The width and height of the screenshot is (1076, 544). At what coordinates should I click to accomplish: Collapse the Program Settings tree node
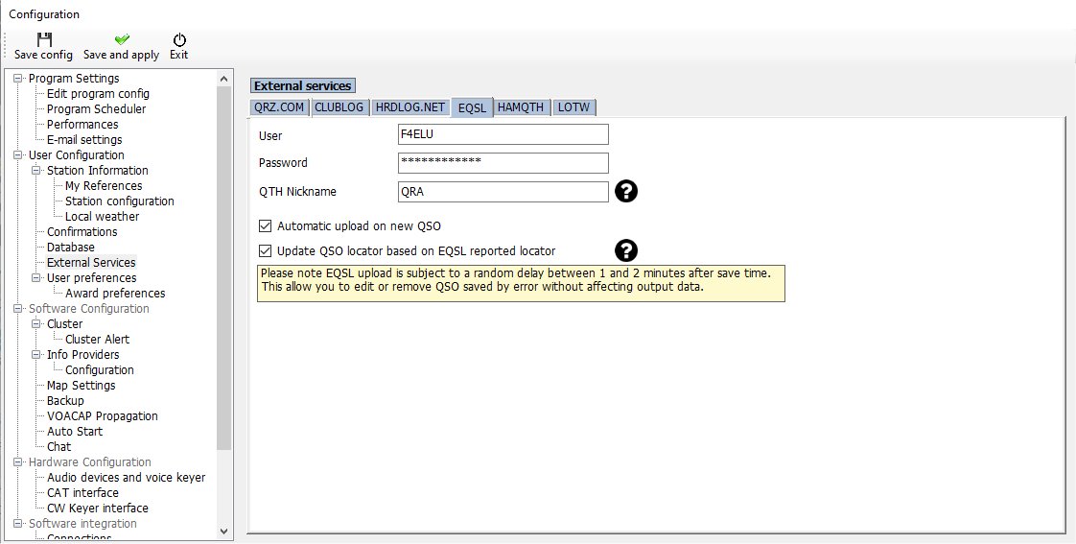coord(18,79)
